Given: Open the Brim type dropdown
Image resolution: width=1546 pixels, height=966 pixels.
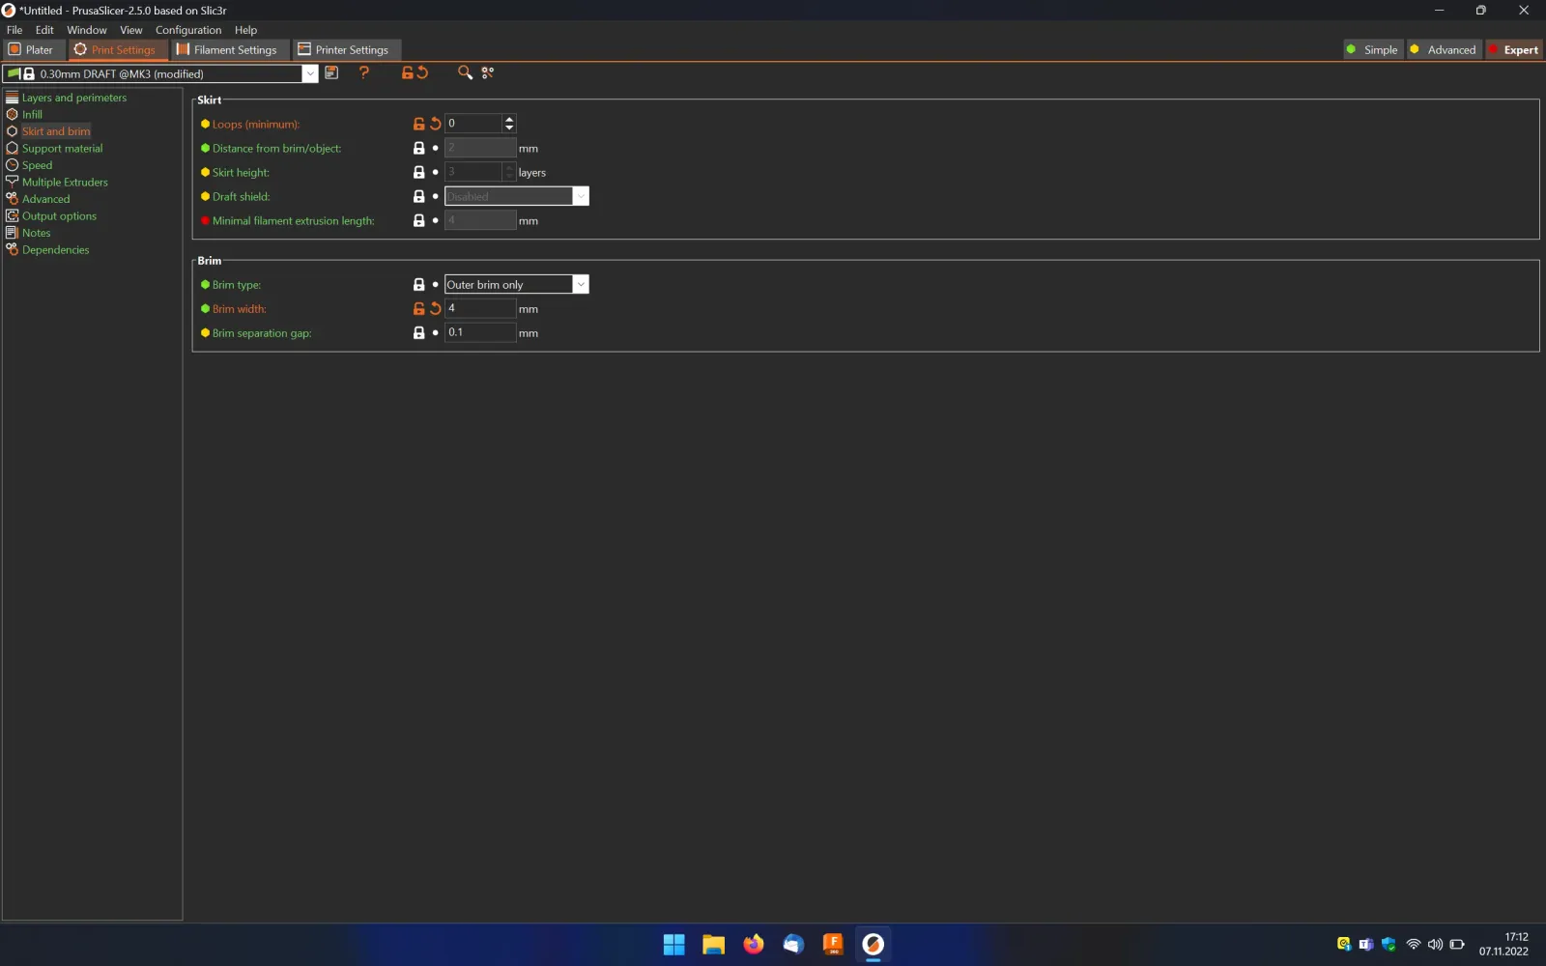Looking at the screenshot, I should coord(581,284).
